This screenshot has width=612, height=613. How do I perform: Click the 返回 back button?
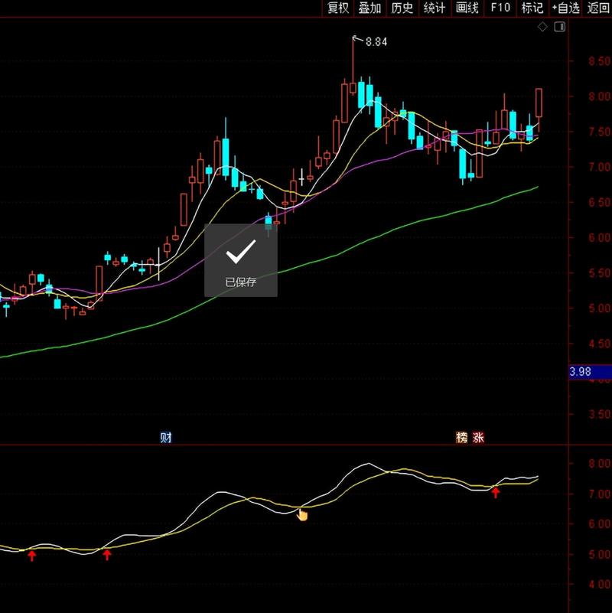[x=598, y=8]
